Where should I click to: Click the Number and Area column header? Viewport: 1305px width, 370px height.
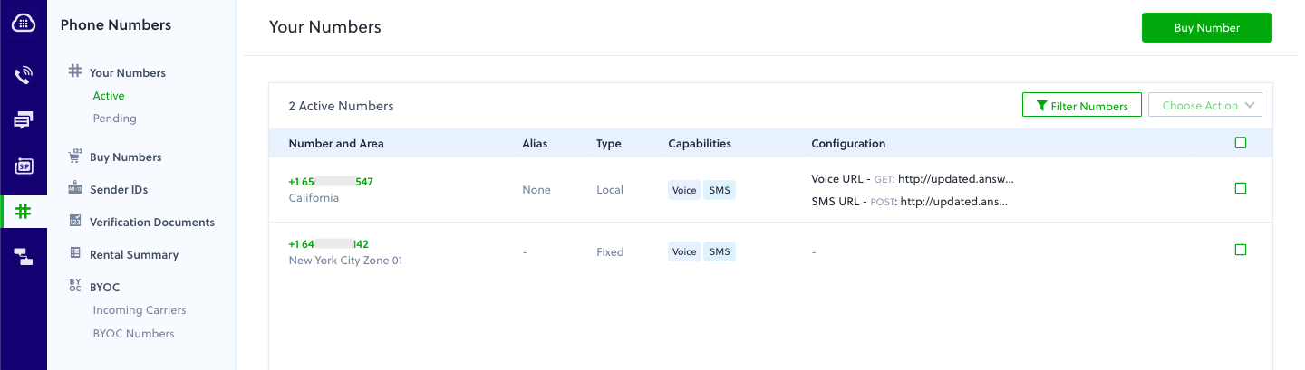click(x=336, y=144)
